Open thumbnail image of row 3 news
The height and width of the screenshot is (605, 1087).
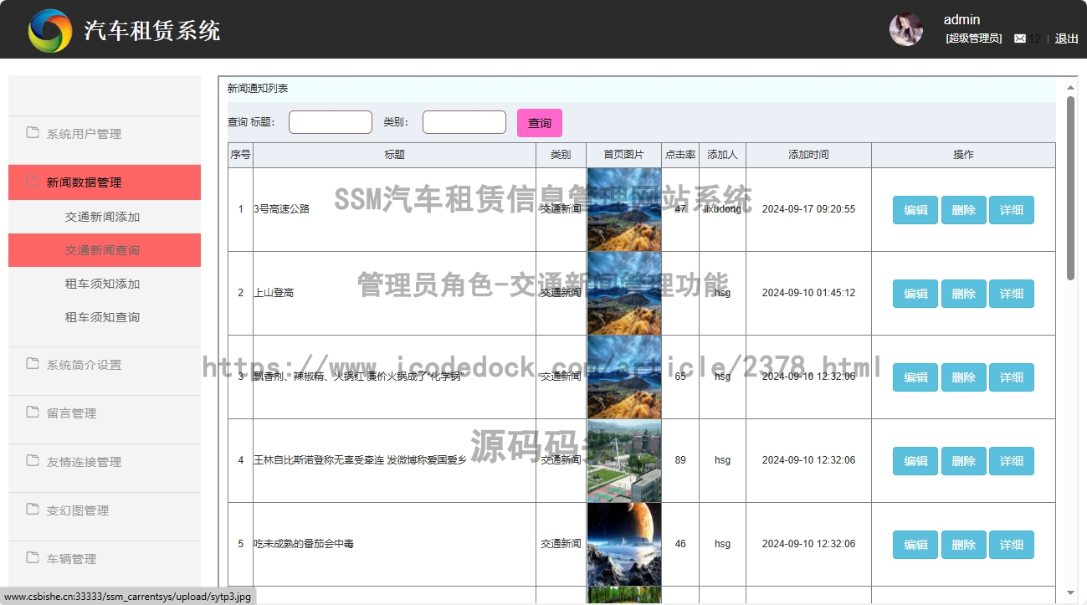(x=624, y=377)
